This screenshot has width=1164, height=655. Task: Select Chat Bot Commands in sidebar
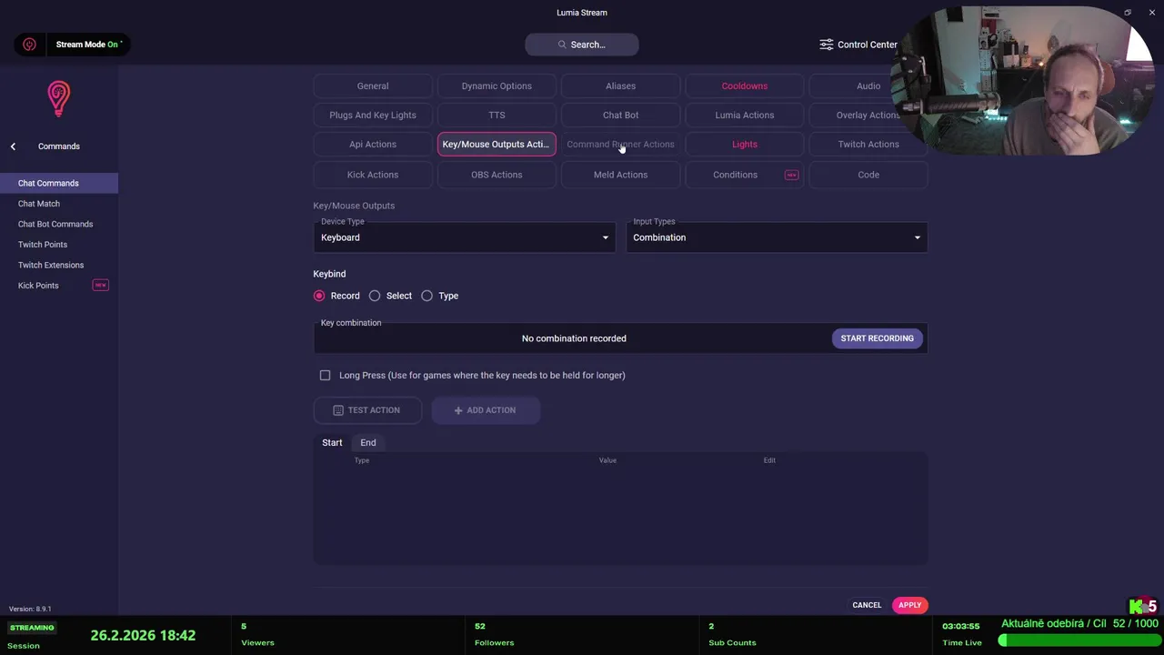(x=59, y=225)
